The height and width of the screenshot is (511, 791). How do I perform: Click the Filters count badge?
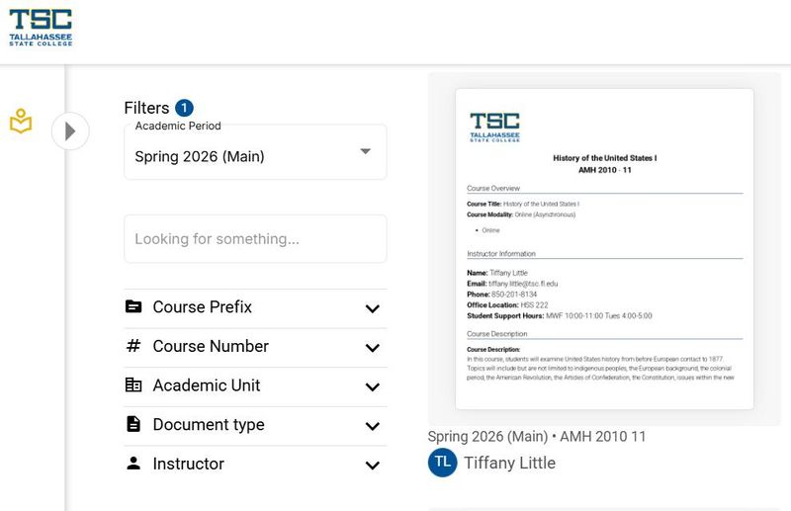(184, 108)
